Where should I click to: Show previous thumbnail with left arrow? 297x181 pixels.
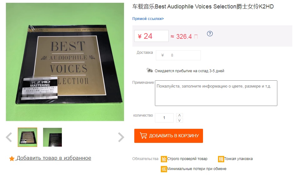point(9,137)
